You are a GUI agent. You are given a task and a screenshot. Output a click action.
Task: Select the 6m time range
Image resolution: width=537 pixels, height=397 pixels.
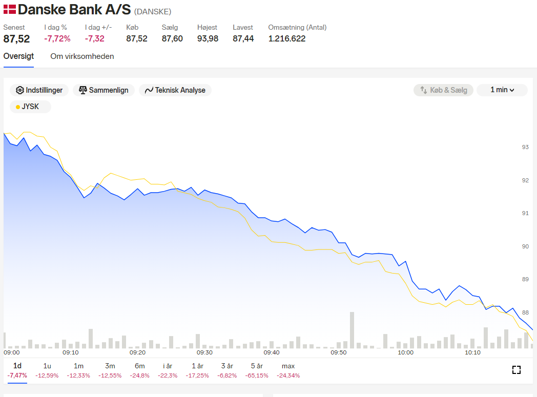tap(140, 370)
